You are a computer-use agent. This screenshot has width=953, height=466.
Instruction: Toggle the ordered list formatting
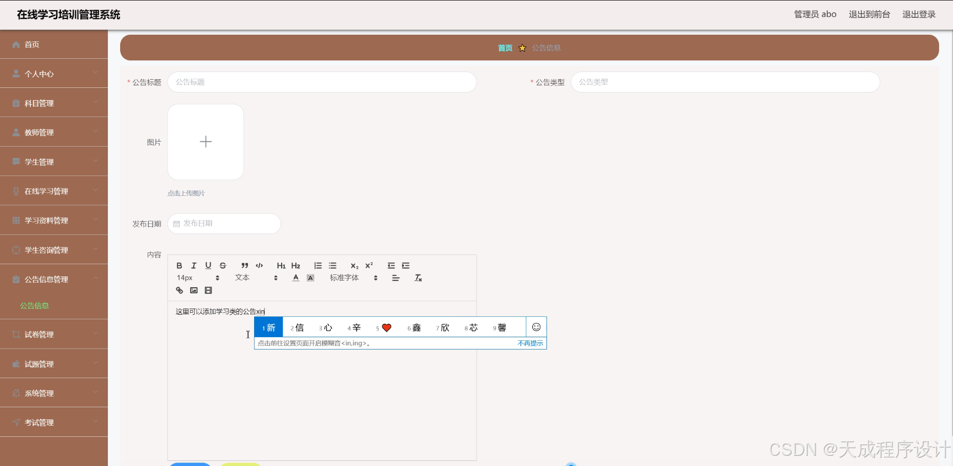click(317, 265)
